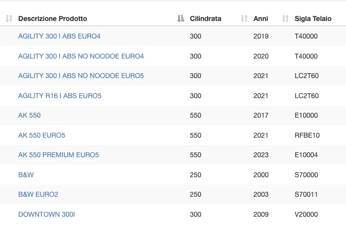Image resolution: width=346 pixels, height=228 pixels.
Task: Open the AGILITY R16 I ABS EURO5 link
Action: [x=60, y=96]
